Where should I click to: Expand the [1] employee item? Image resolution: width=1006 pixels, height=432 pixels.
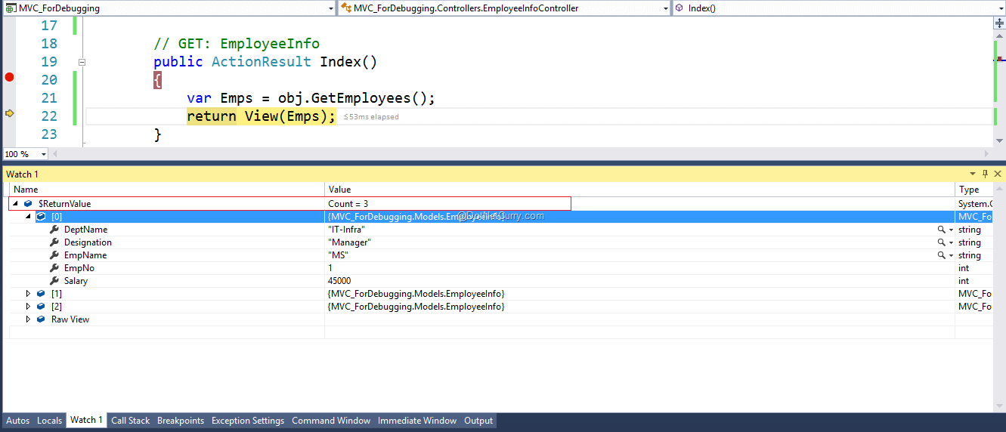click(29, 294)
